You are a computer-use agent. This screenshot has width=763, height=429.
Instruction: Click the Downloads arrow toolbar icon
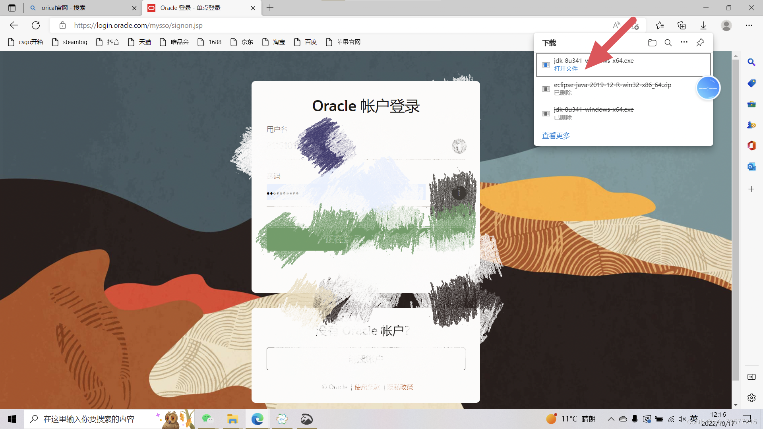[x=703, y=25]
